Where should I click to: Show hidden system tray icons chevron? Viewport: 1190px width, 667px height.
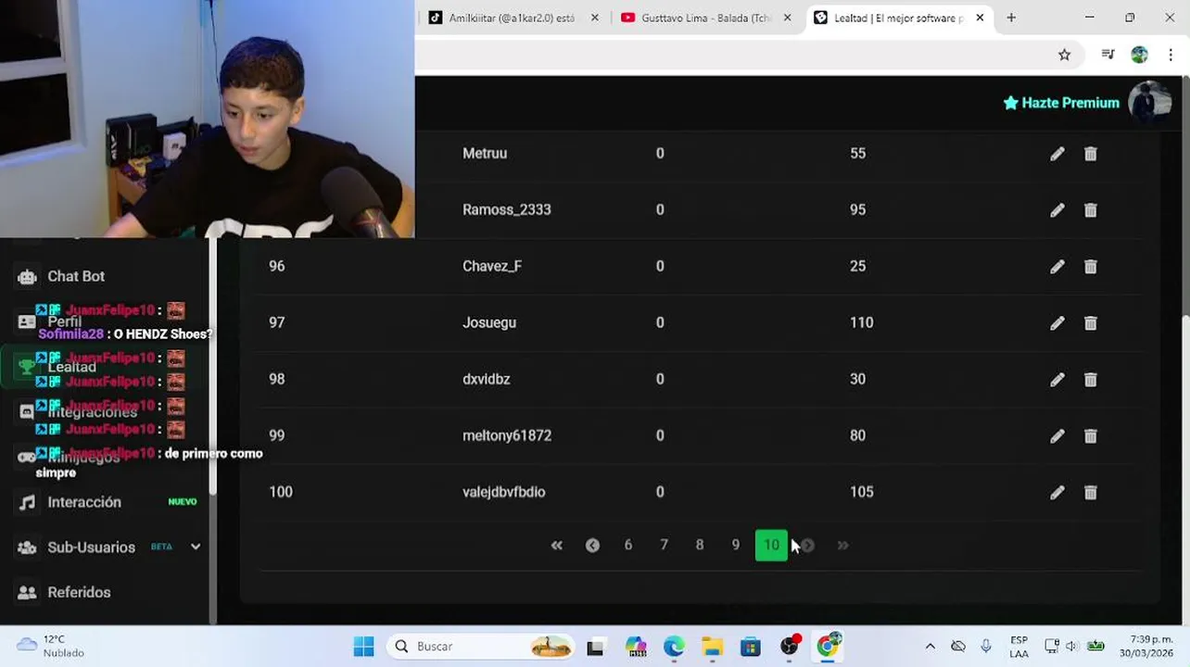tap(930, 646)
